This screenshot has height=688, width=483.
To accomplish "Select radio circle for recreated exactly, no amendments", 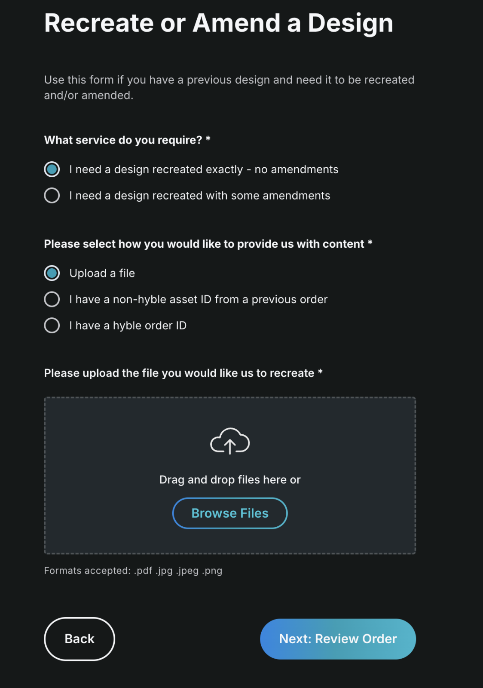I will (52, 169).
